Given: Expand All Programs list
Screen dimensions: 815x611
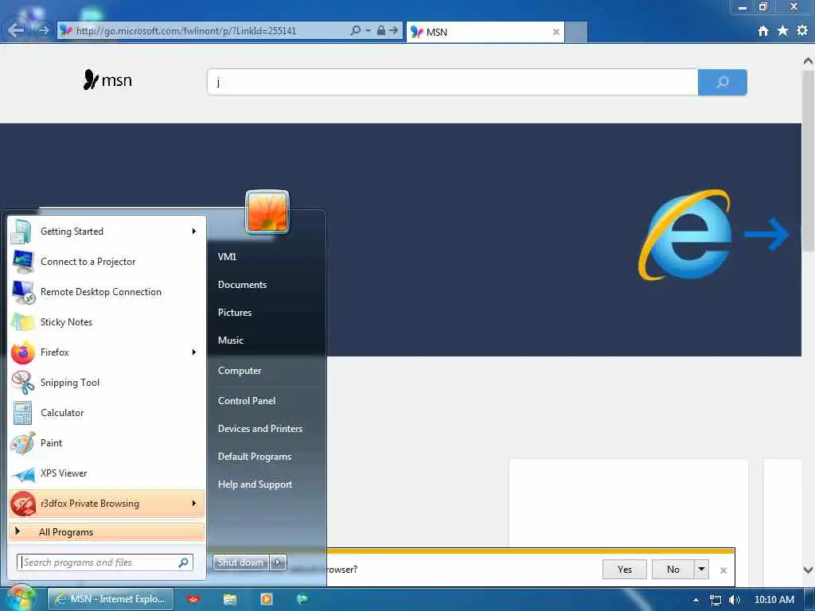Looking at the screenshot, I should click(107, 532).
